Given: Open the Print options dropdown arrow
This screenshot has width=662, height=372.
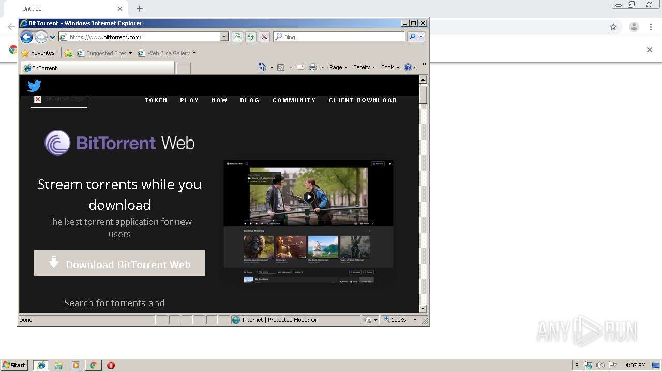Looking at the screenshot, I should click(322, 67).
